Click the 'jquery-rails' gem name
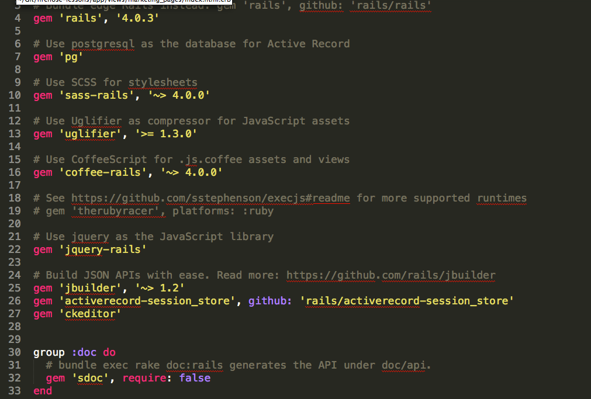The width and height of the screenshot is (591, 399). (103, 249)
